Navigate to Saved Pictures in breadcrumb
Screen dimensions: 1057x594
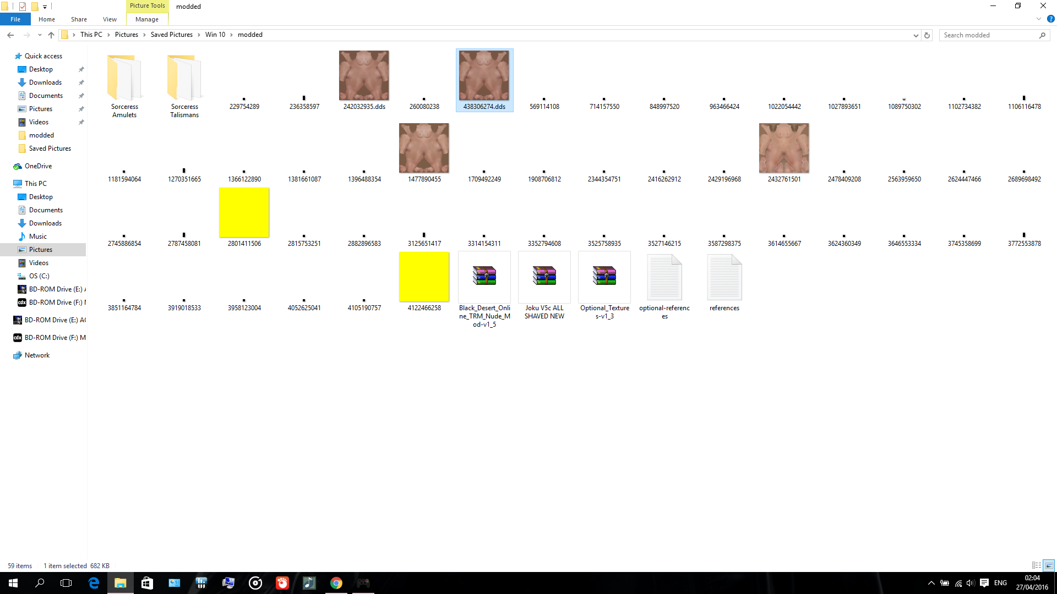[171, 35]
